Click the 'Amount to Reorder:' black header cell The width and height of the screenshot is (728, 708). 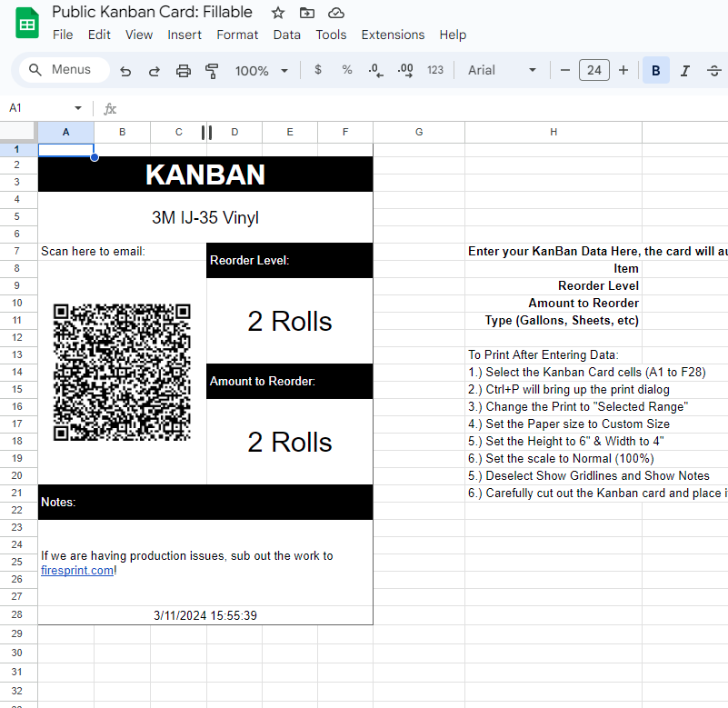point(289,381)
